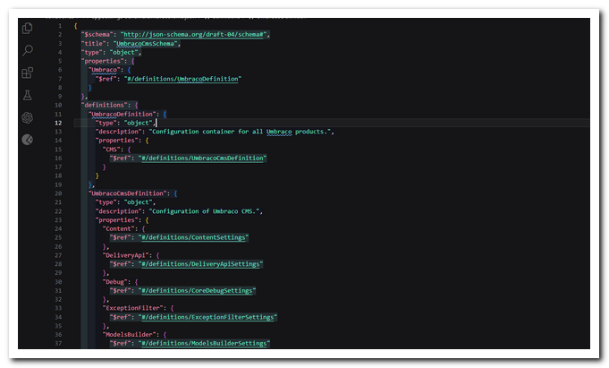
Task: Click the "$ref" key on line 28
Action: pos(121,264)
